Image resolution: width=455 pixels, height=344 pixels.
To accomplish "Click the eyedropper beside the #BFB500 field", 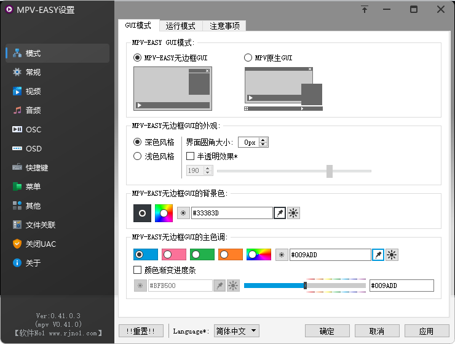I will (220, 286).
